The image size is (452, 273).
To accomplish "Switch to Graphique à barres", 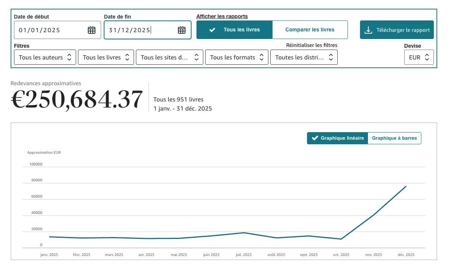I will [x=394, y=138].
